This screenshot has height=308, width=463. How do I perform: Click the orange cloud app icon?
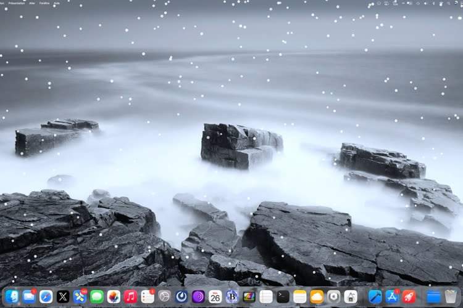click(x=317, y=296)
